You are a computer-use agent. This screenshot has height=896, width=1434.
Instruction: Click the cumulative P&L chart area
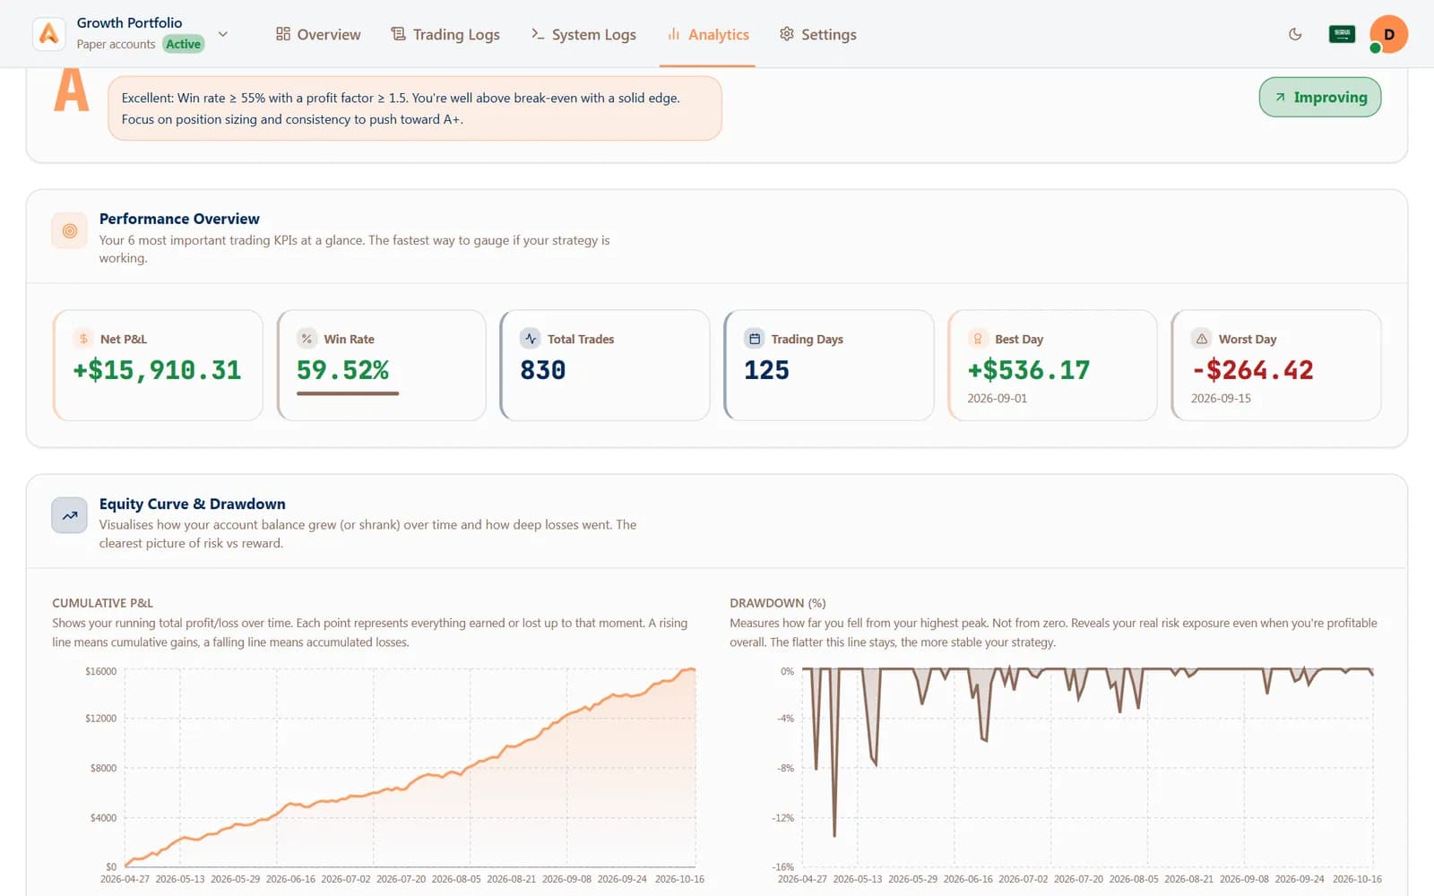410,768
